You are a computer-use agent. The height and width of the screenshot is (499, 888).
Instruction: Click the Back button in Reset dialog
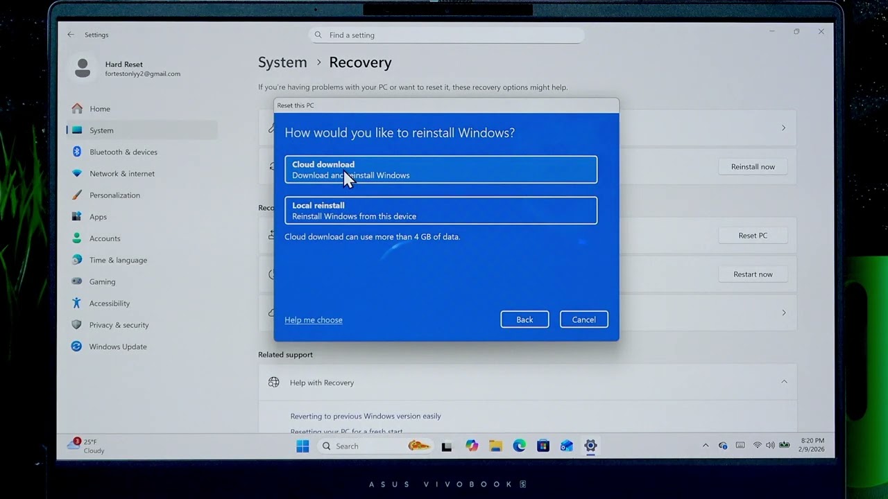tap(524, 319)
